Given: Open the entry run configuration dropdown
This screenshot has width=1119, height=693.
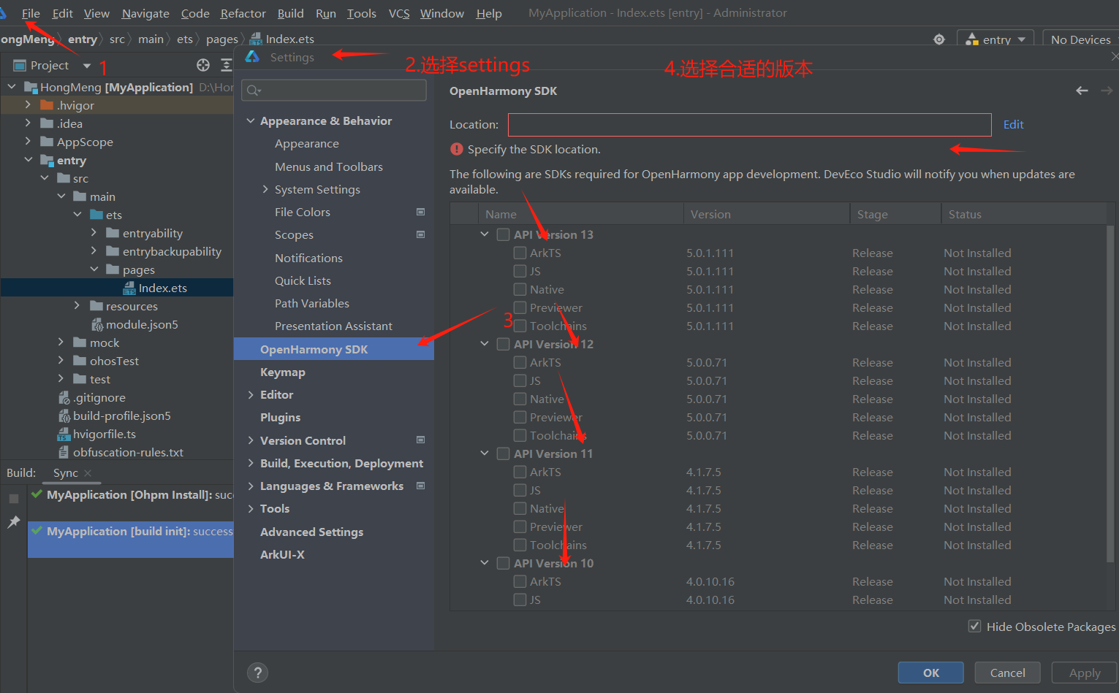Looking at the screenshot, I should click(996, 39).
